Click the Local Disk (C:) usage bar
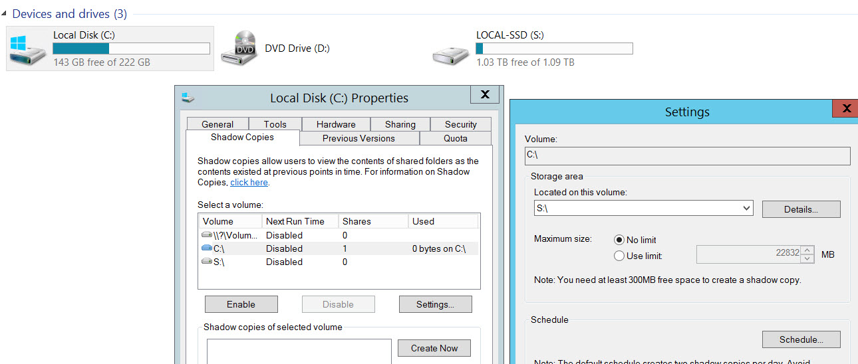 pos(131,48)
